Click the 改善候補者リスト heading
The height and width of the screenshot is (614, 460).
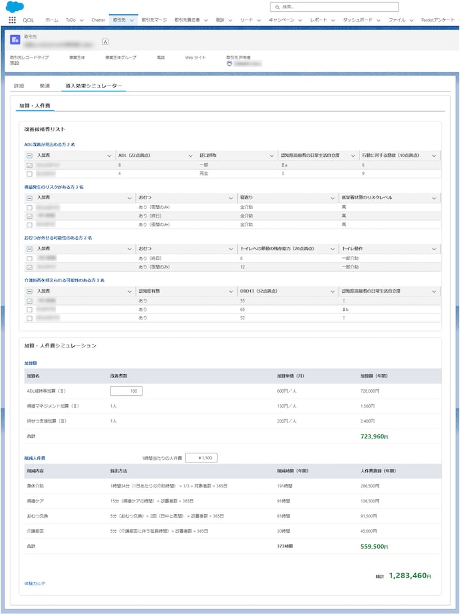(x=44, y=129)
